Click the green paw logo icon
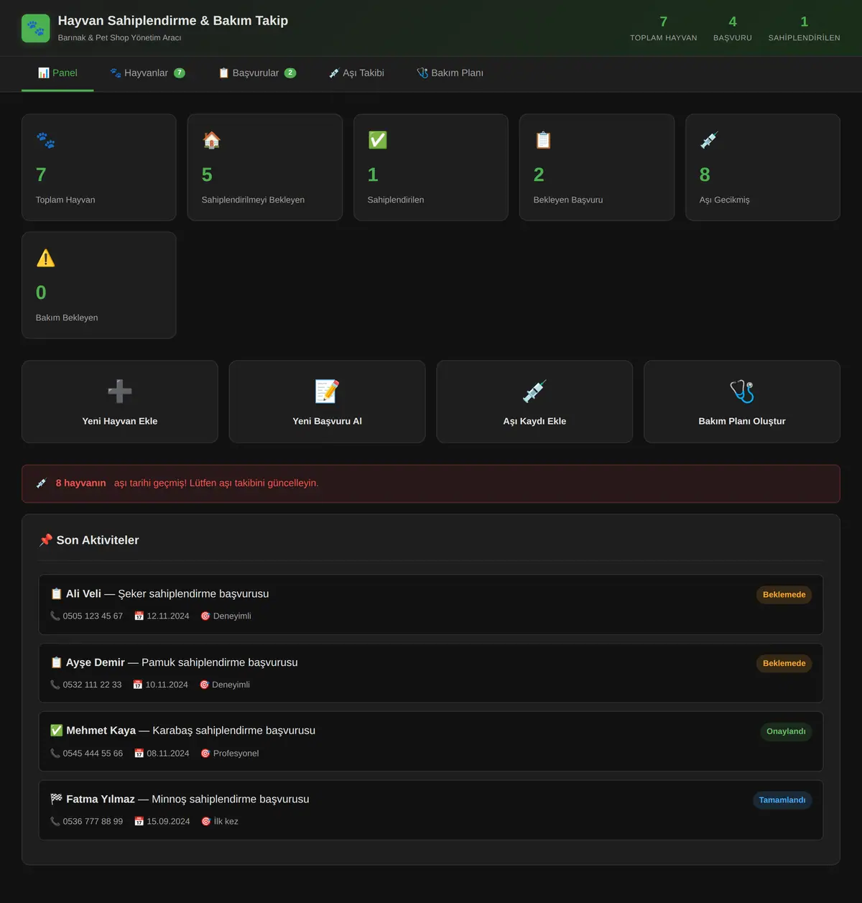 click(36, 28)
